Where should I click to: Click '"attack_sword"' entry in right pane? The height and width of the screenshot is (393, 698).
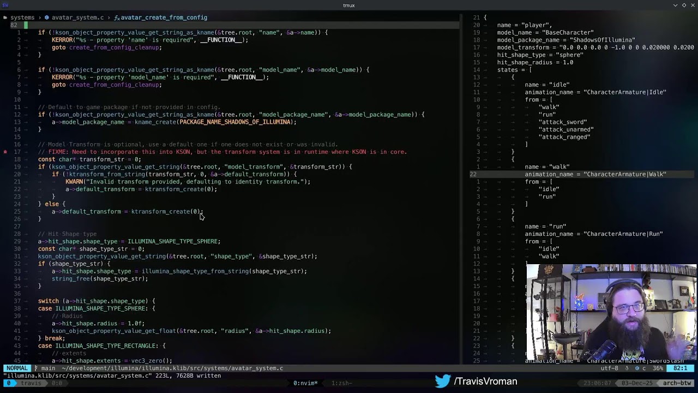[563, 122]
